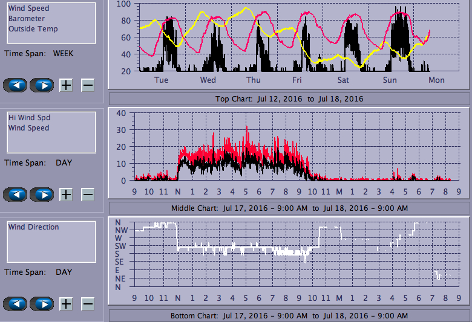Select Wind Speed in top chart list

click(29, 8)
